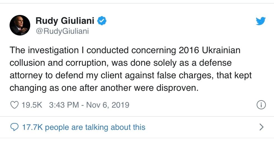This screenshot has height=146, width=274.
Task: Open the 3:43 PM timestamp link
Action: tap(64, 105)
